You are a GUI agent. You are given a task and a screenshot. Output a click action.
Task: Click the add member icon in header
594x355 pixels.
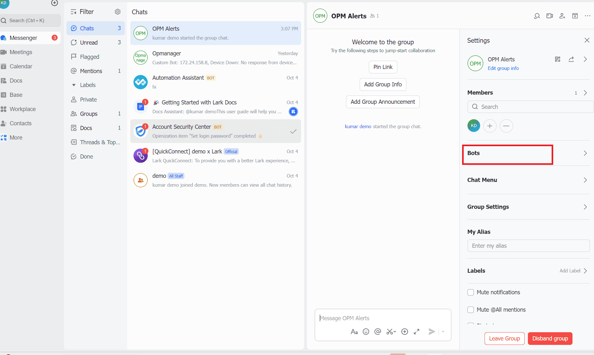tap(562, 16)
